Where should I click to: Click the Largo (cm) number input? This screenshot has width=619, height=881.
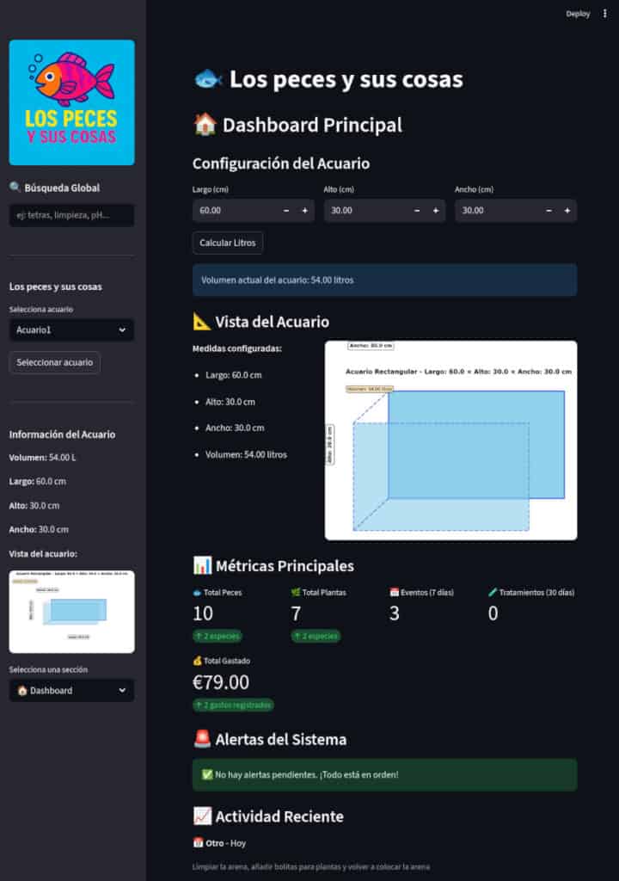(x=234, y=211)
